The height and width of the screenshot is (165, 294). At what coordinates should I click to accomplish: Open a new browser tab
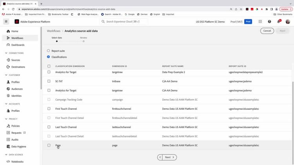41,4
